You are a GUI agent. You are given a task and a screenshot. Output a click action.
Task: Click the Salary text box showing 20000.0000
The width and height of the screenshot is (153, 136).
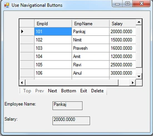point(71,121)
